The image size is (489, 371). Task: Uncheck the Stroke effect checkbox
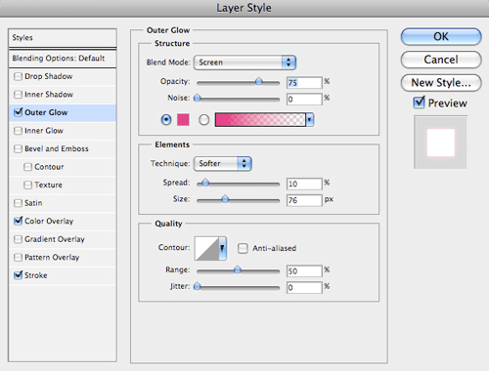[18, 275]
